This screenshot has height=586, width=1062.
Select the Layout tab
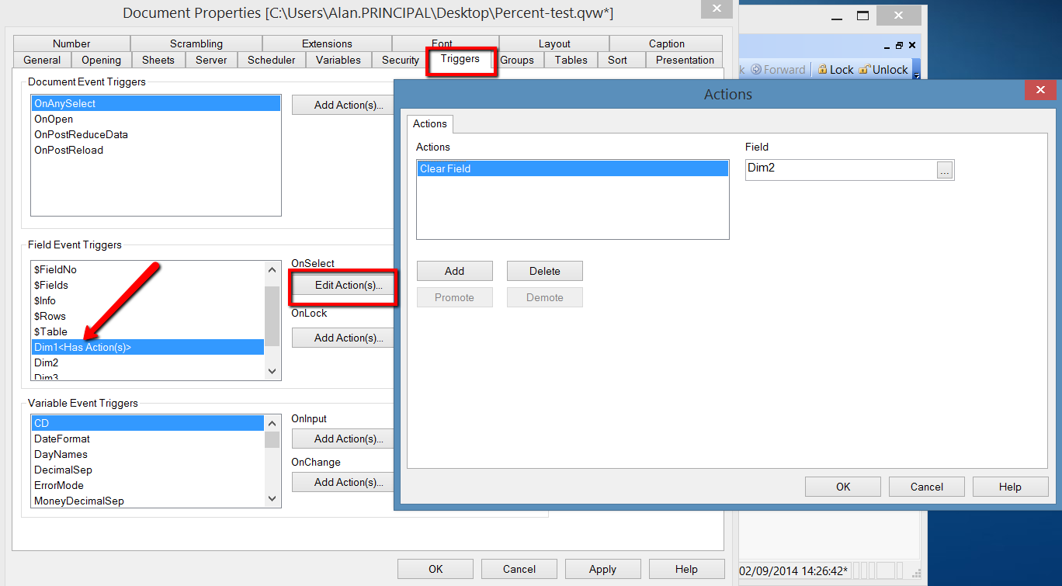coord(554,43)
